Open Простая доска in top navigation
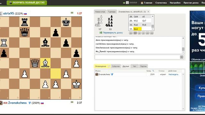 pos(191,3)
